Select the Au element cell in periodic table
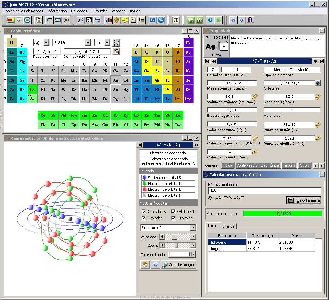Viewport: 329px width, 300px height. click(116, 90)
